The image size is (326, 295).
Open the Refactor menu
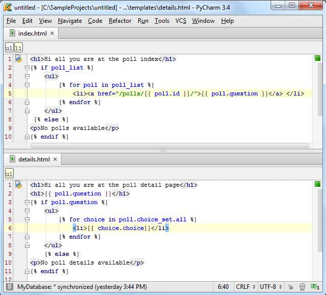coord(120,21)
